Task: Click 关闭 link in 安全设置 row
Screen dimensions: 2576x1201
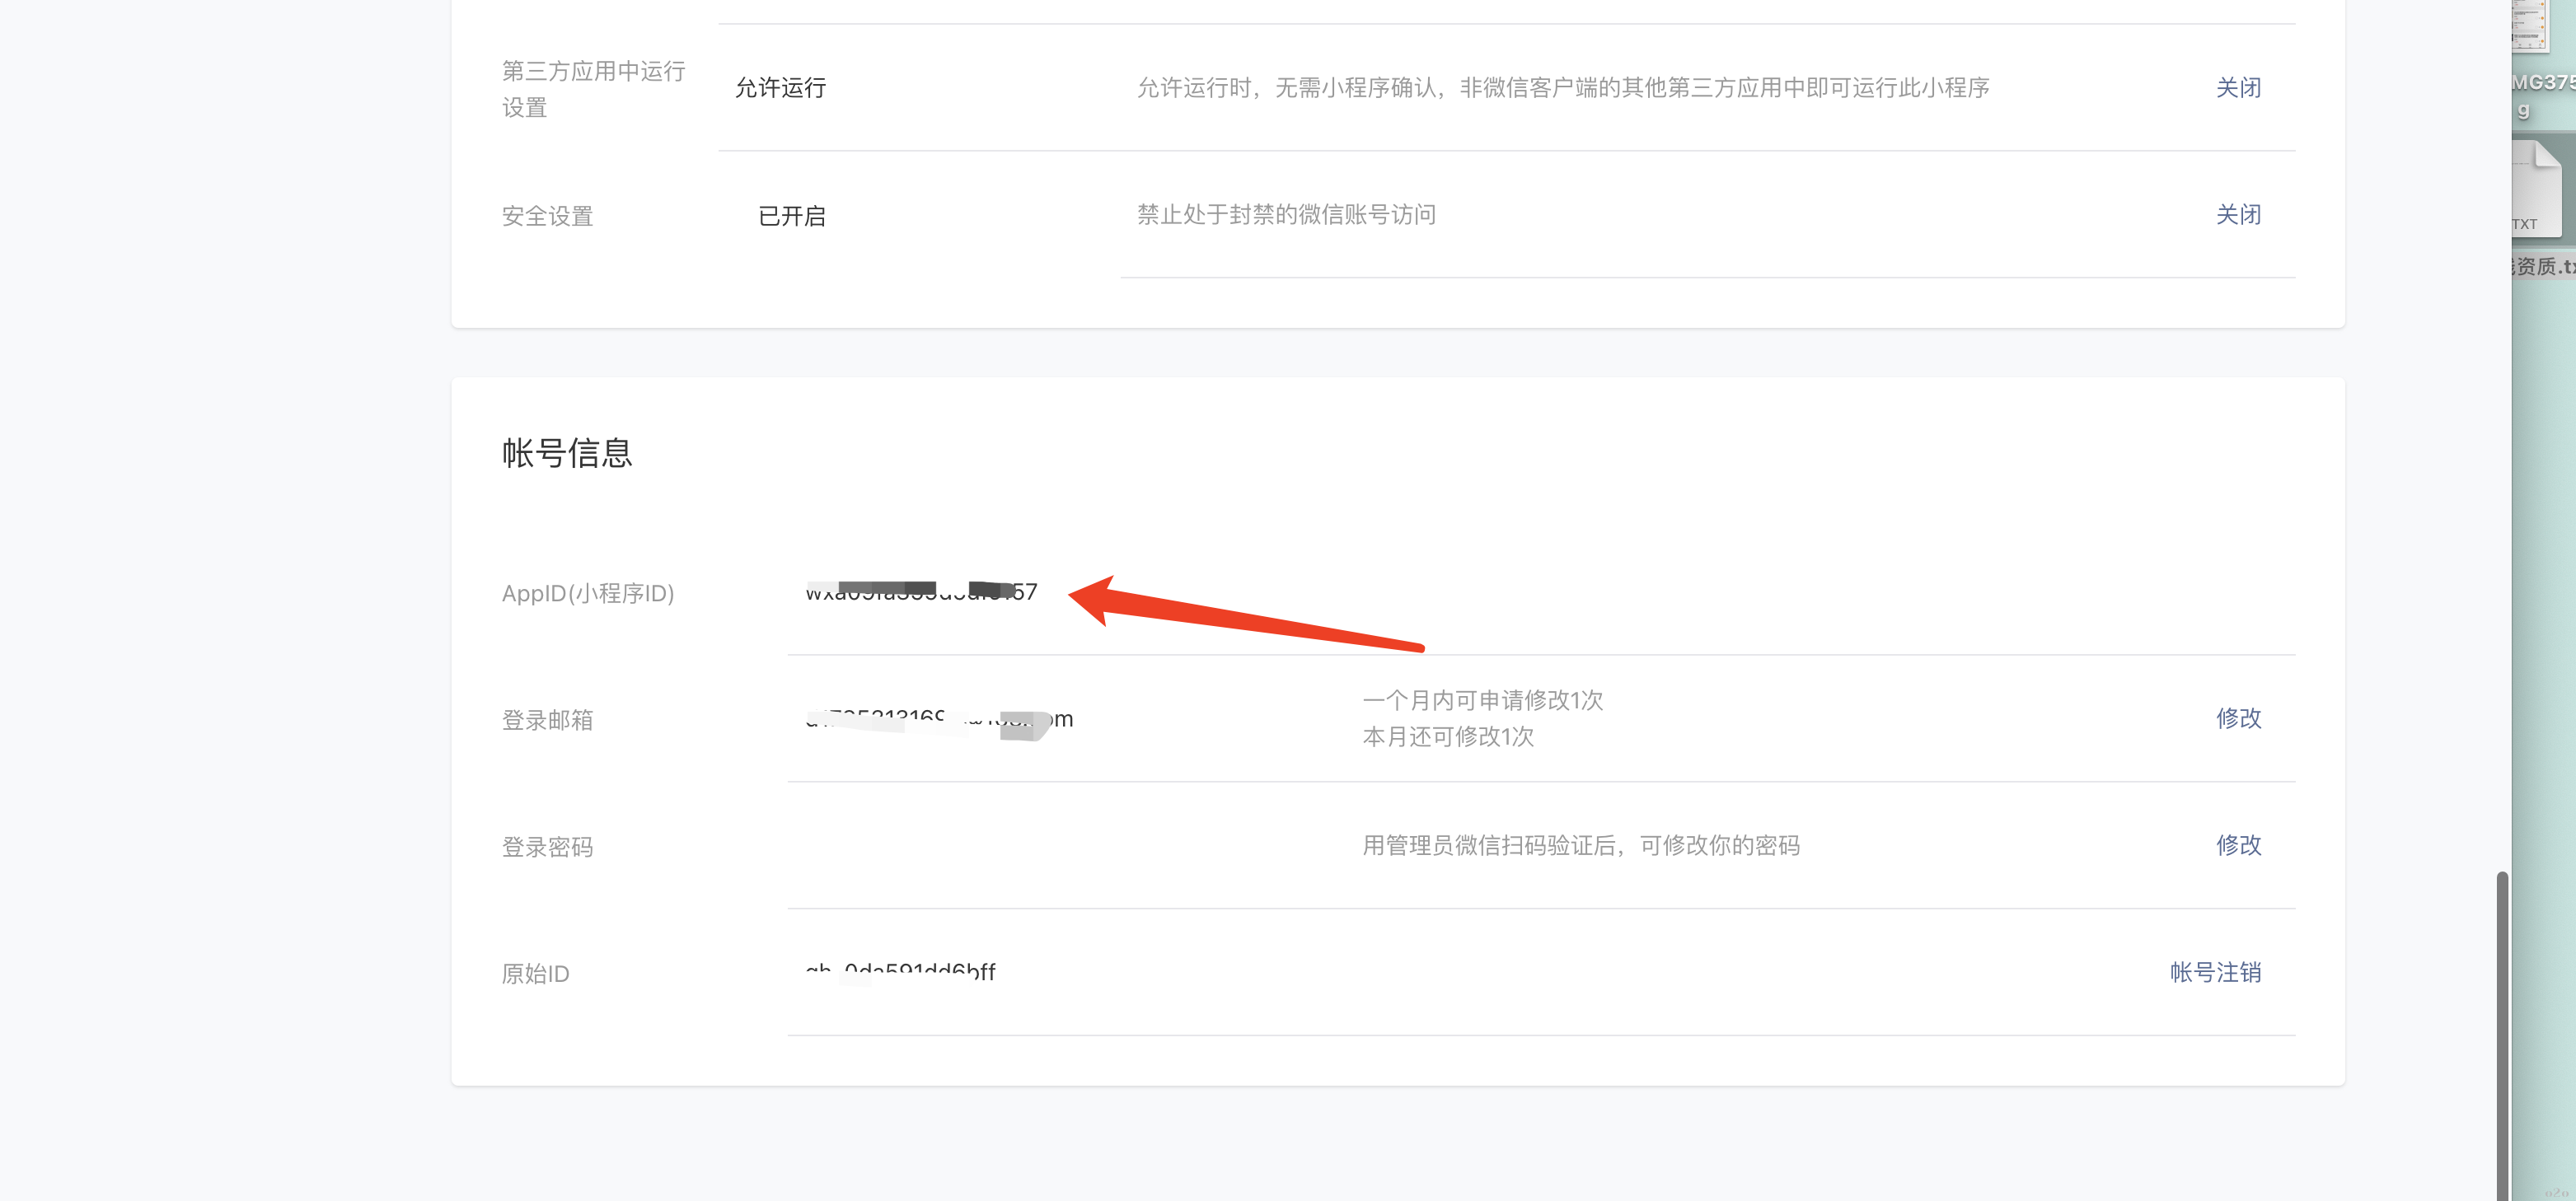Action: point(2237,215)
